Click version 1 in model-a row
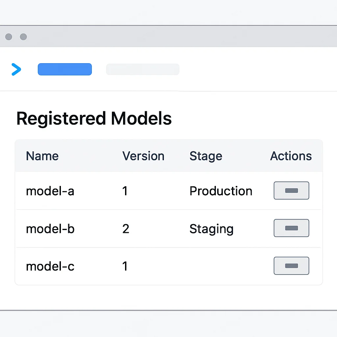The height and width of the screenshot is (337, 337). 125,191
